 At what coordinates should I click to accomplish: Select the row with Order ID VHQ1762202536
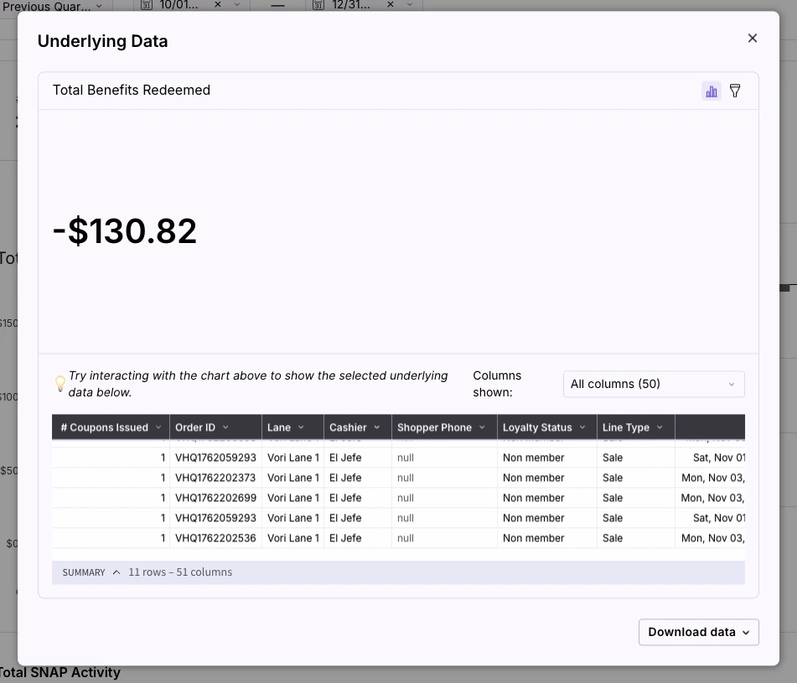tap(215, 537)
